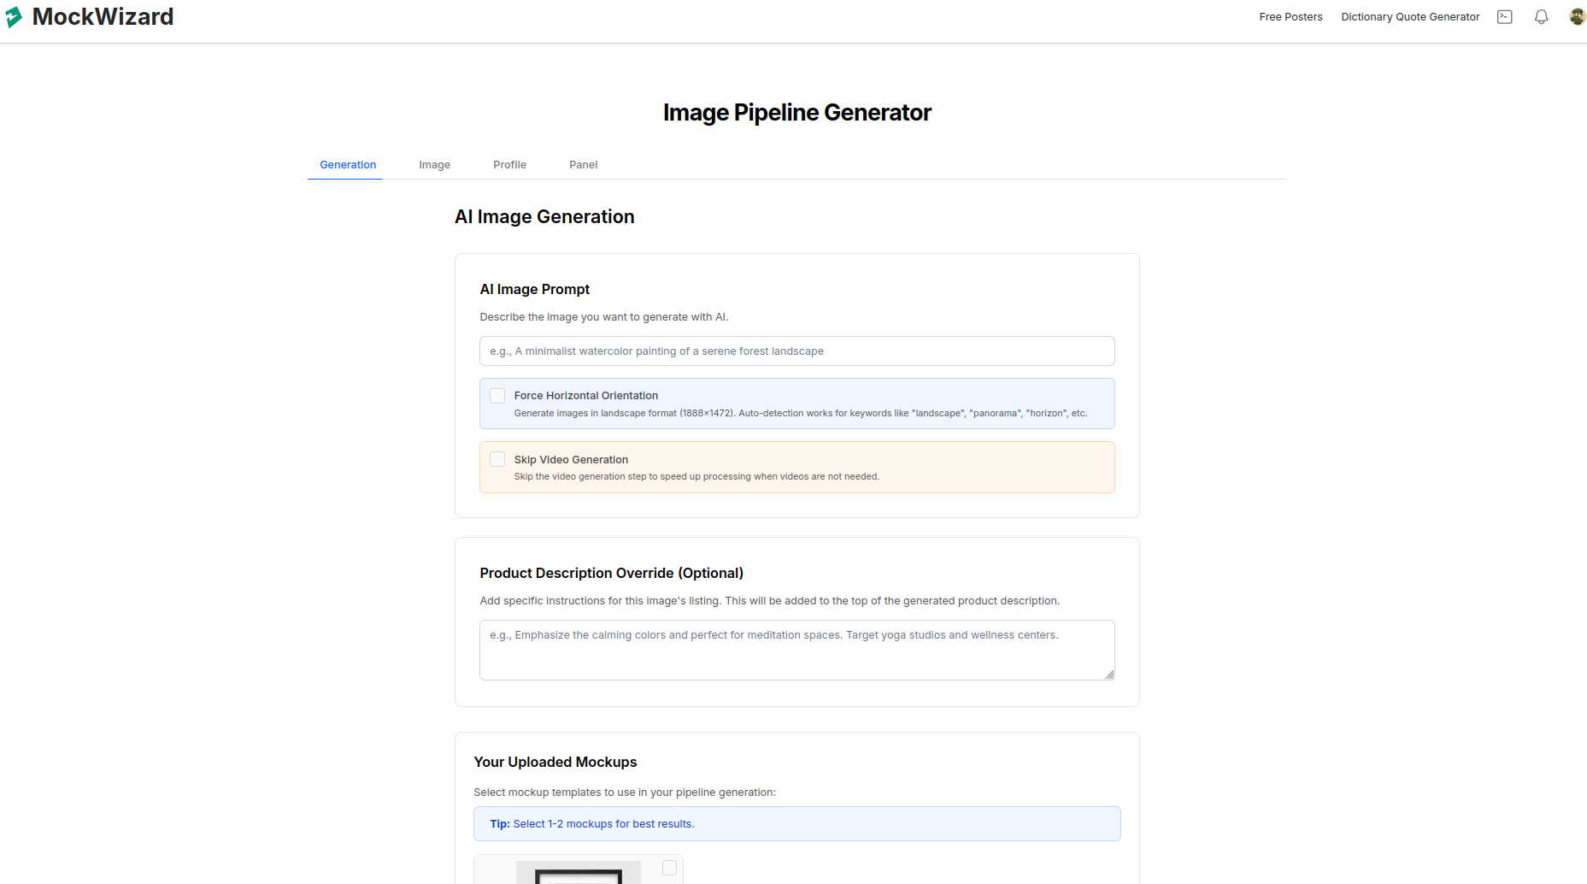Click the framed poster mockup thumbnail
Viewport: 1587px width, 884px height.
tap(577, 874)
